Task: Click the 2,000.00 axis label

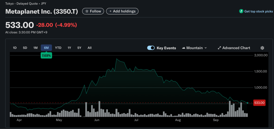Action: click(260, 55)
